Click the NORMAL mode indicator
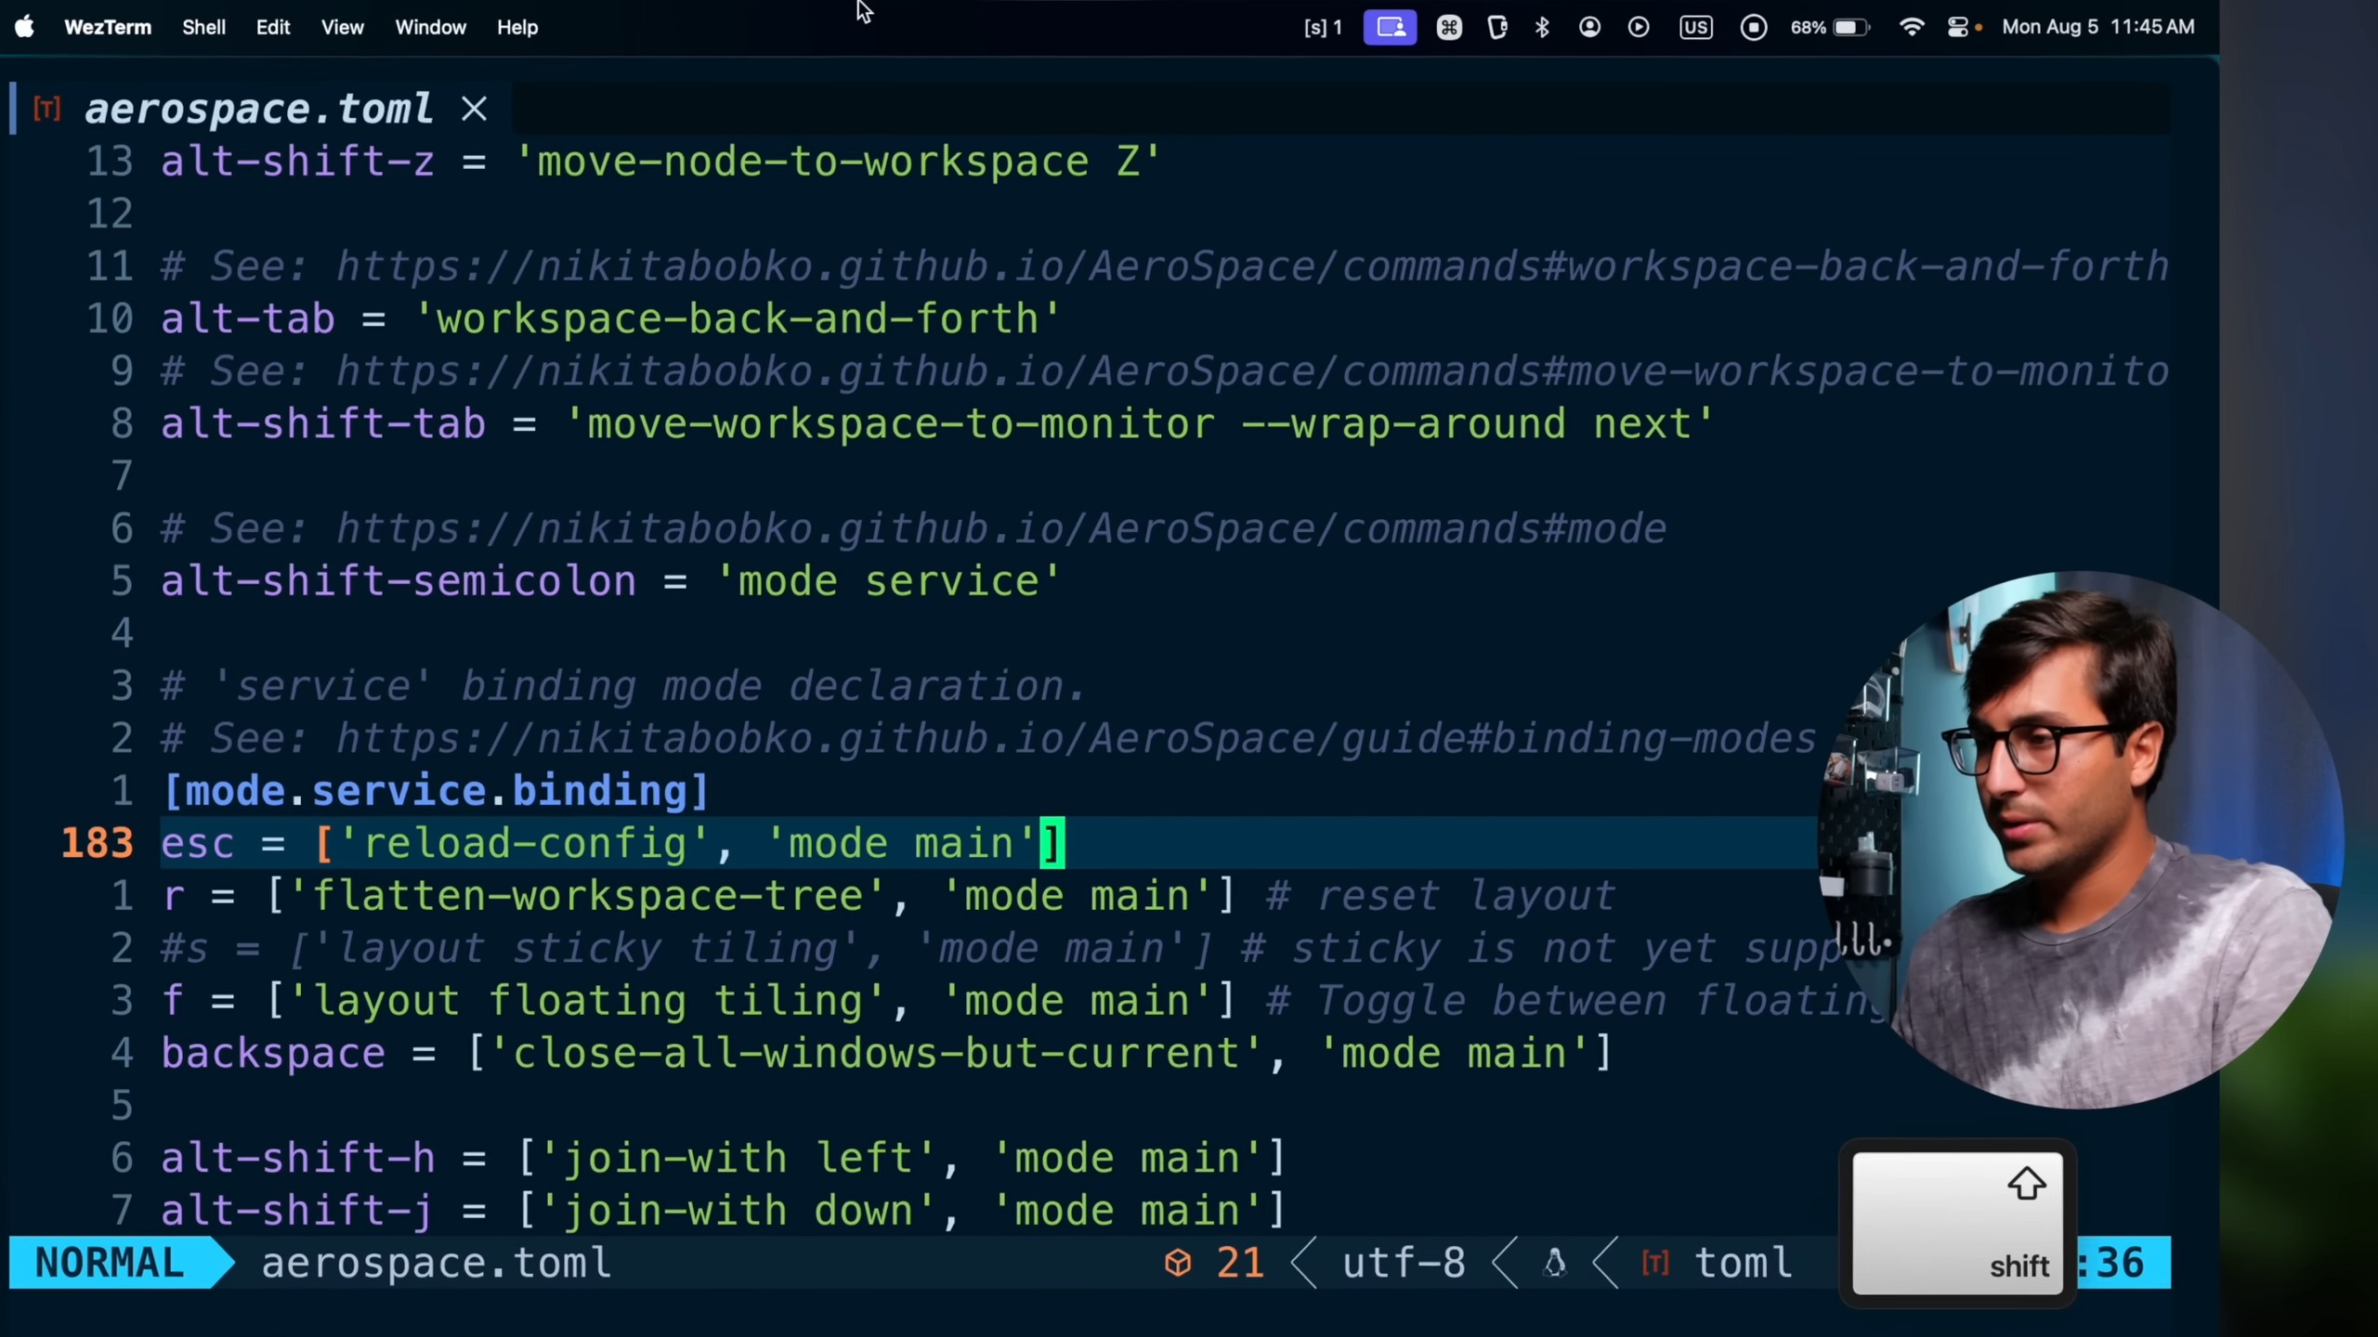This screenshot has height=1337, width=2378. pos(110,1264)
